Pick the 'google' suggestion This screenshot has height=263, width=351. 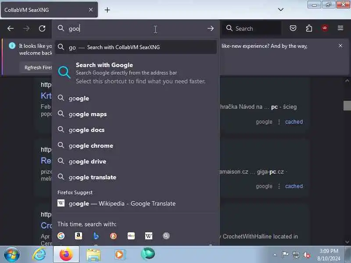(136, 98)
